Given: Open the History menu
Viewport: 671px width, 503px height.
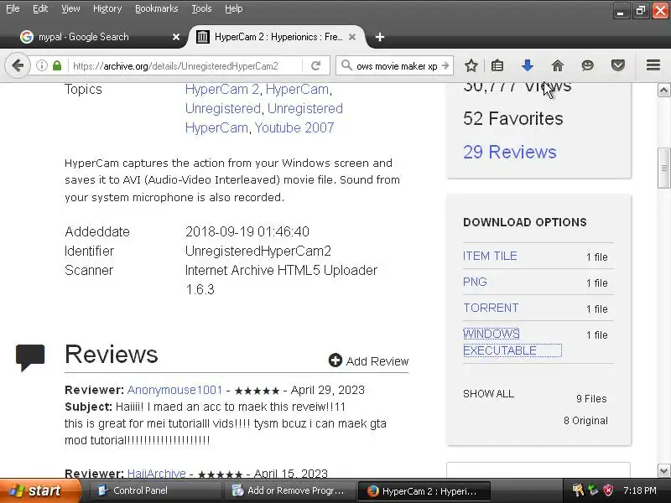Looking at the screenshot, I should tap(107, 8).
